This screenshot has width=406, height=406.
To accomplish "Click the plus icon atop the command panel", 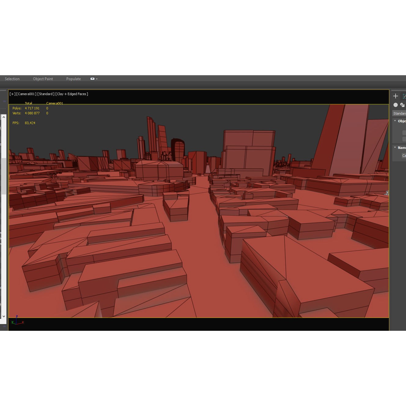I will click(x=396, y=96).
